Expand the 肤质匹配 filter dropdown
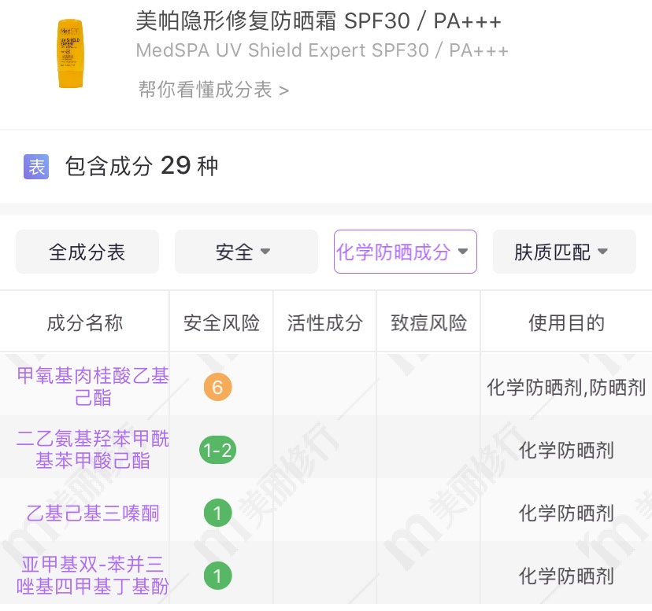The image size is (652, 611). coord(564,252)
